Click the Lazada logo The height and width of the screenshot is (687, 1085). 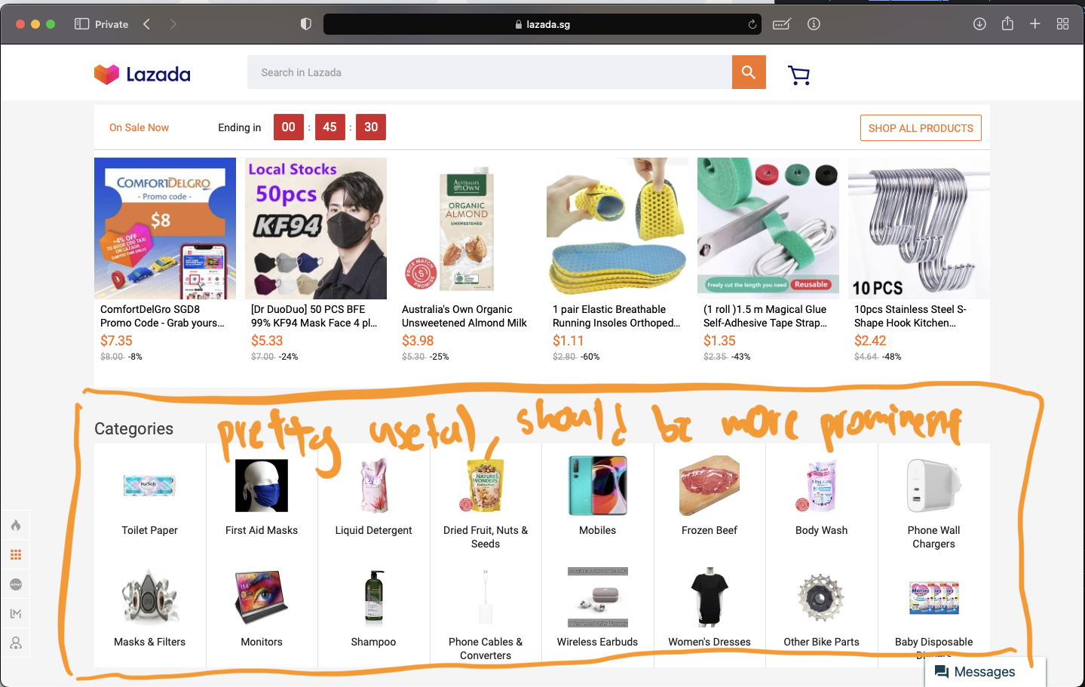tap(143, 74)
